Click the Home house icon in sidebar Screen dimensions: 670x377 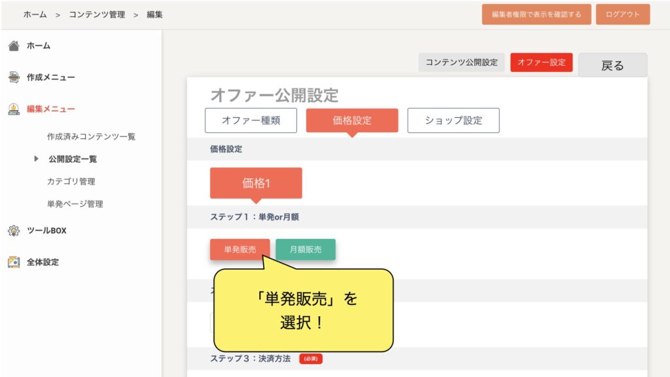[x=13, y=46]
